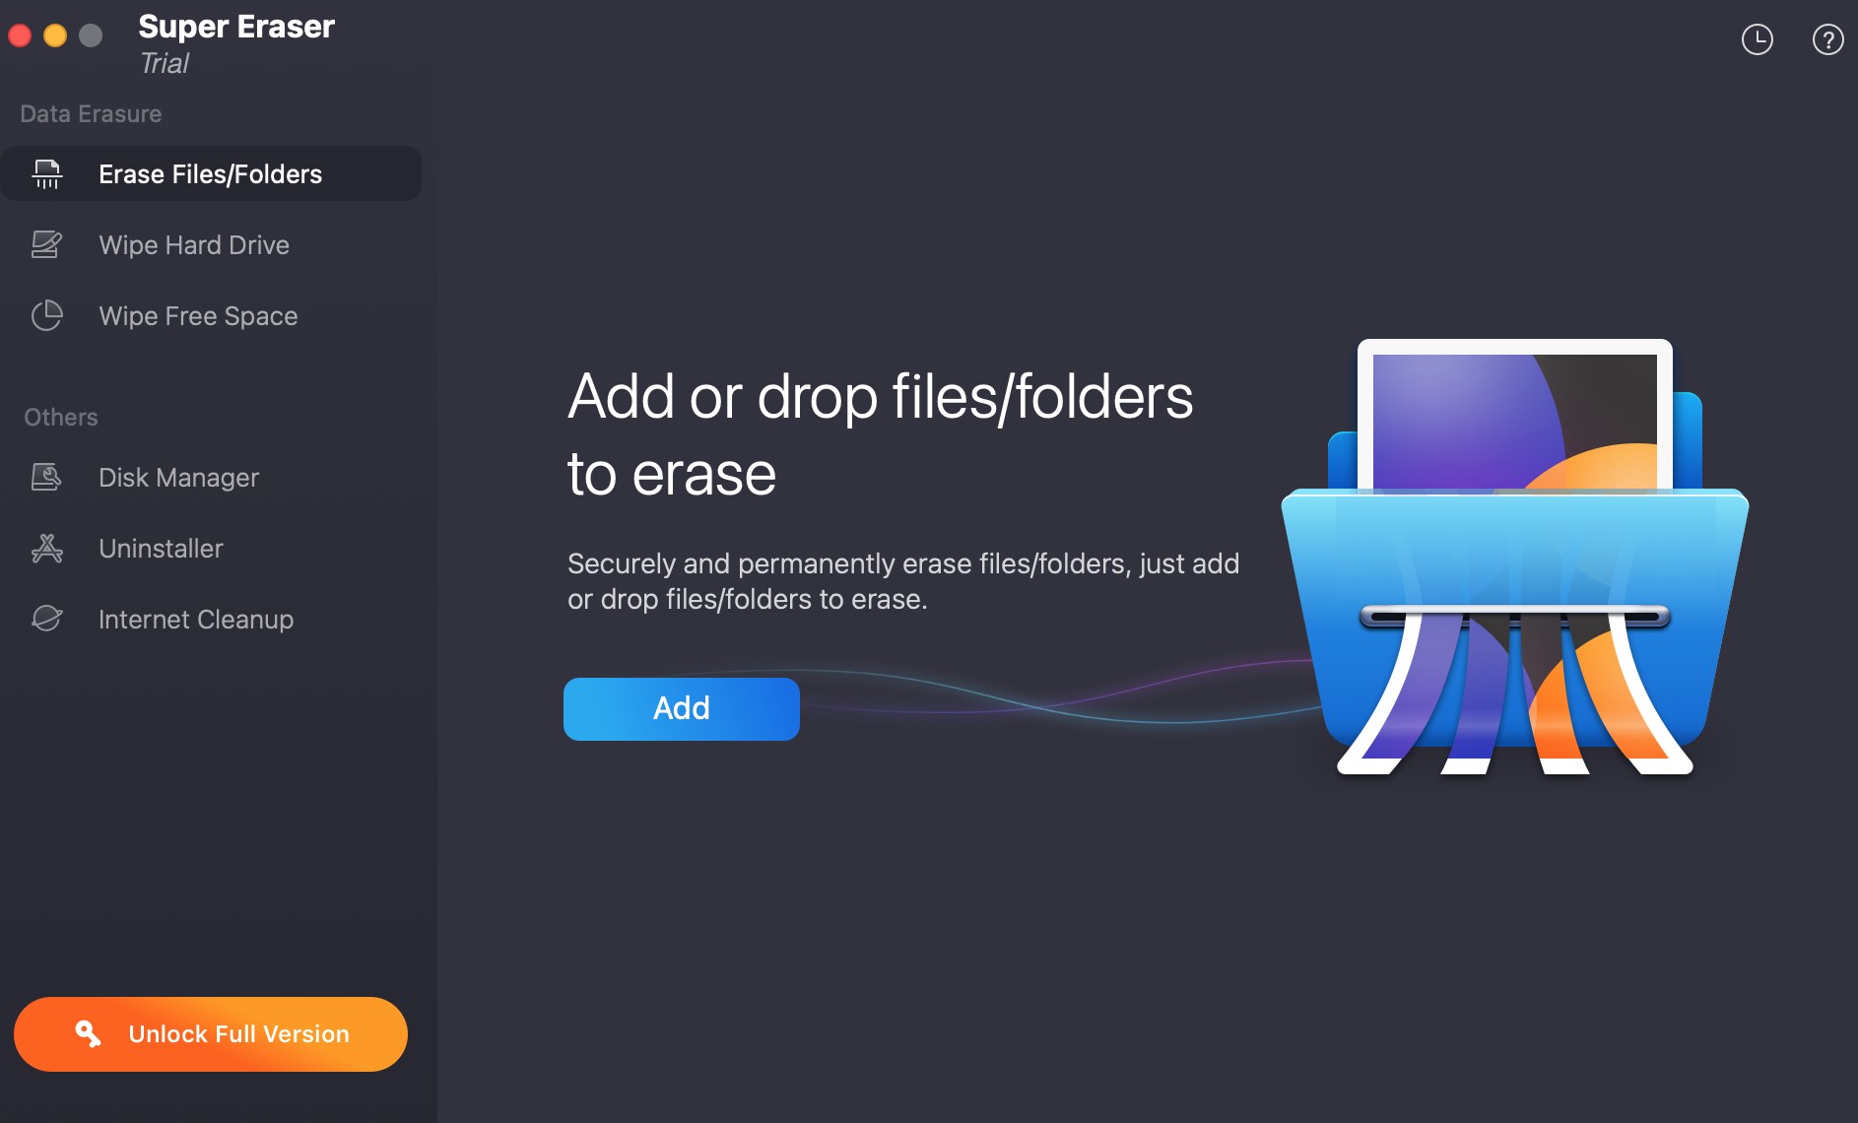Viewport: 1858px width, 1123px height.
Task: Go to Internet Cleanup
Action: 195,619
